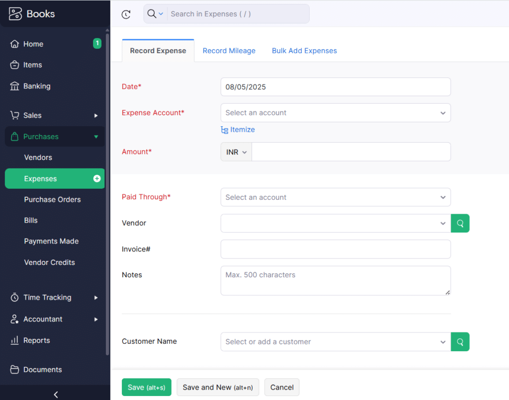Image resolution: width=509 pixels, height=400 pixels.
Task: Switch to the Bulk Add Expenses tab
Action: (304, 51)
